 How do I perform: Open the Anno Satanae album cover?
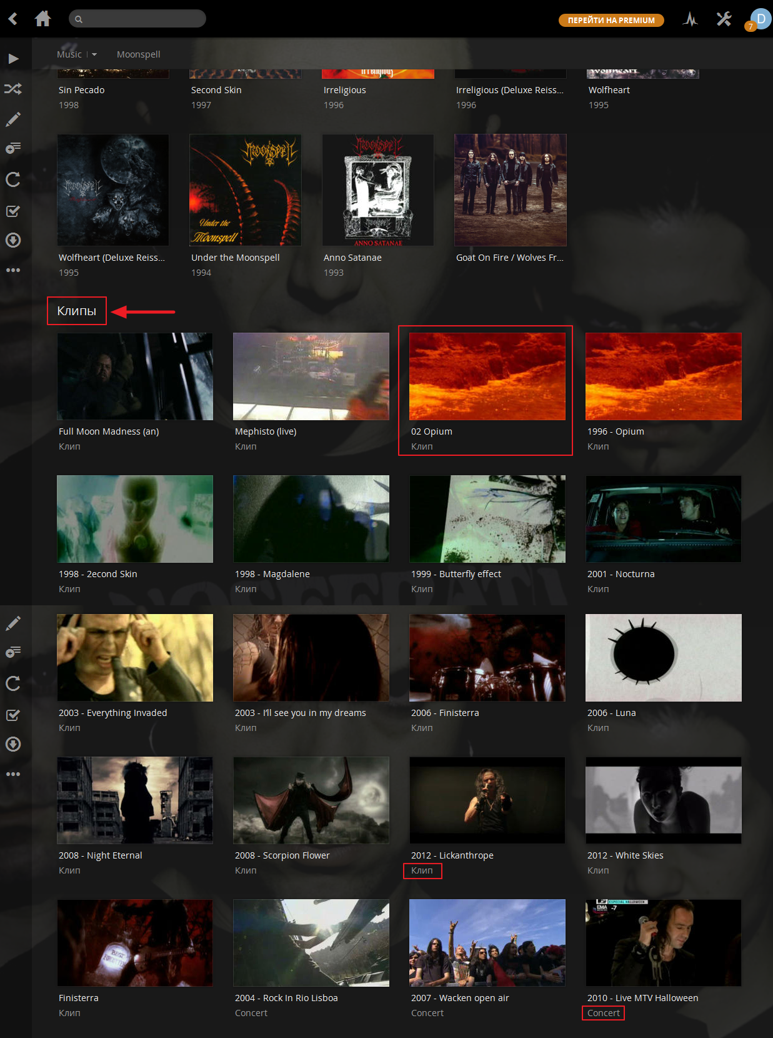click(378, 190)
